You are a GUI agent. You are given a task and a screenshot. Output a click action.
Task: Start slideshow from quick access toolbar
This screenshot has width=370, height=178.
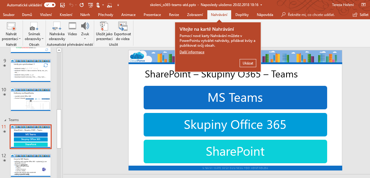pos(91,5)
